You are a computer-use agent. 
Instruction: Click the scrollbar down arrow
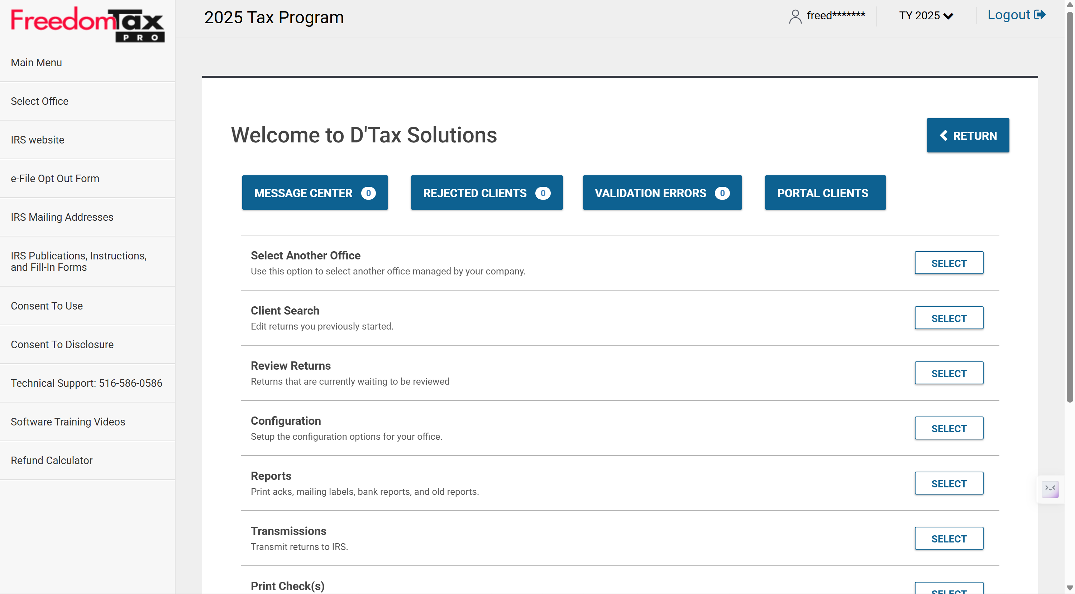[x=1070, y=589]
